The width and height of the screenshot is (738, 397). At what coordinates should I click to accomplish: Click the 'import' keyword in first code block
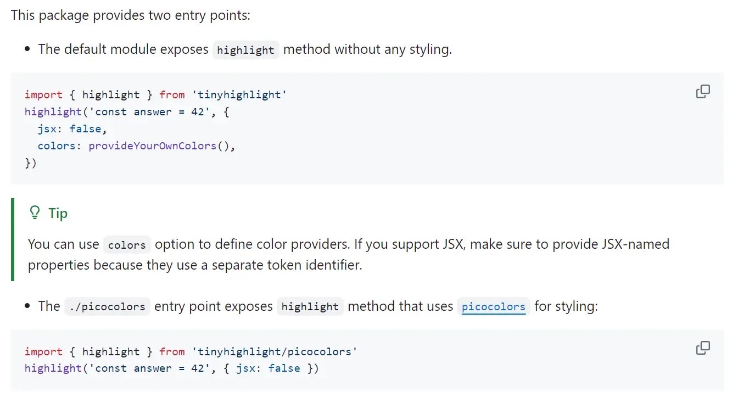[44, 95]
